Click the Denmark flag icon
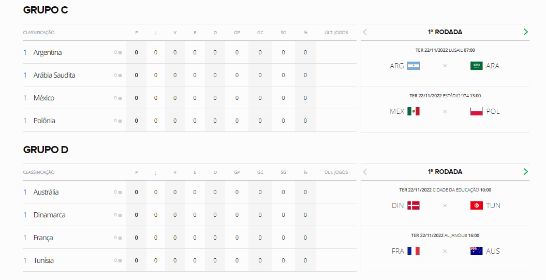Viewport: 546px width, 280px height. [414, 205]
